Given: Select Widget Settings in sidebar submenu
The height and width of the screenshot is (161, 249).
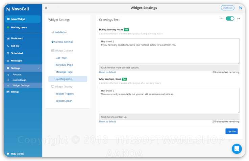Looking at the screenshot, I should tap(21, 85).
